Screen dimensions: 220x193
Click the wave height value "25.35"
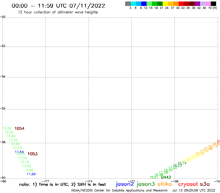click(x=200, y=154)
